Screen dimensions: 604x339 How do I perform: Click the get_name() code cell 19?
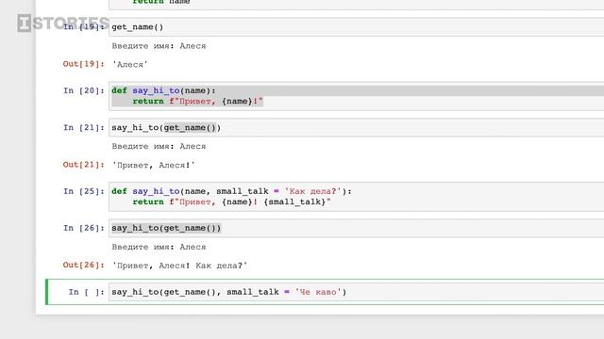tap(357, 27)
